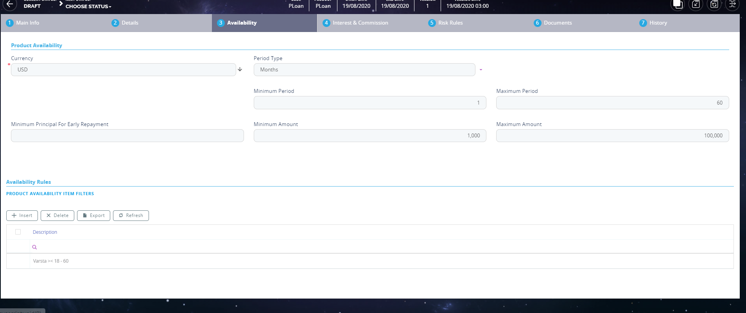Click the save-and-close card icon

(x=696, y=5)
